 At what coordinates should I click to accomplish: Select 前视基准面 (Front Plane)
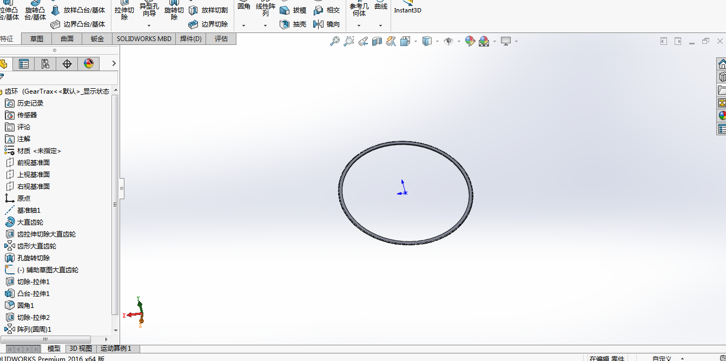(x=27, y=163)
